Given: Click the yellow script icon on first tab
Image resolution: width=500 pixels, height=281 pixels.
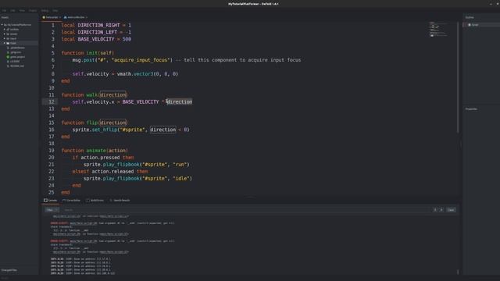Looking at the screenshot, I should (x=44, y=17).
